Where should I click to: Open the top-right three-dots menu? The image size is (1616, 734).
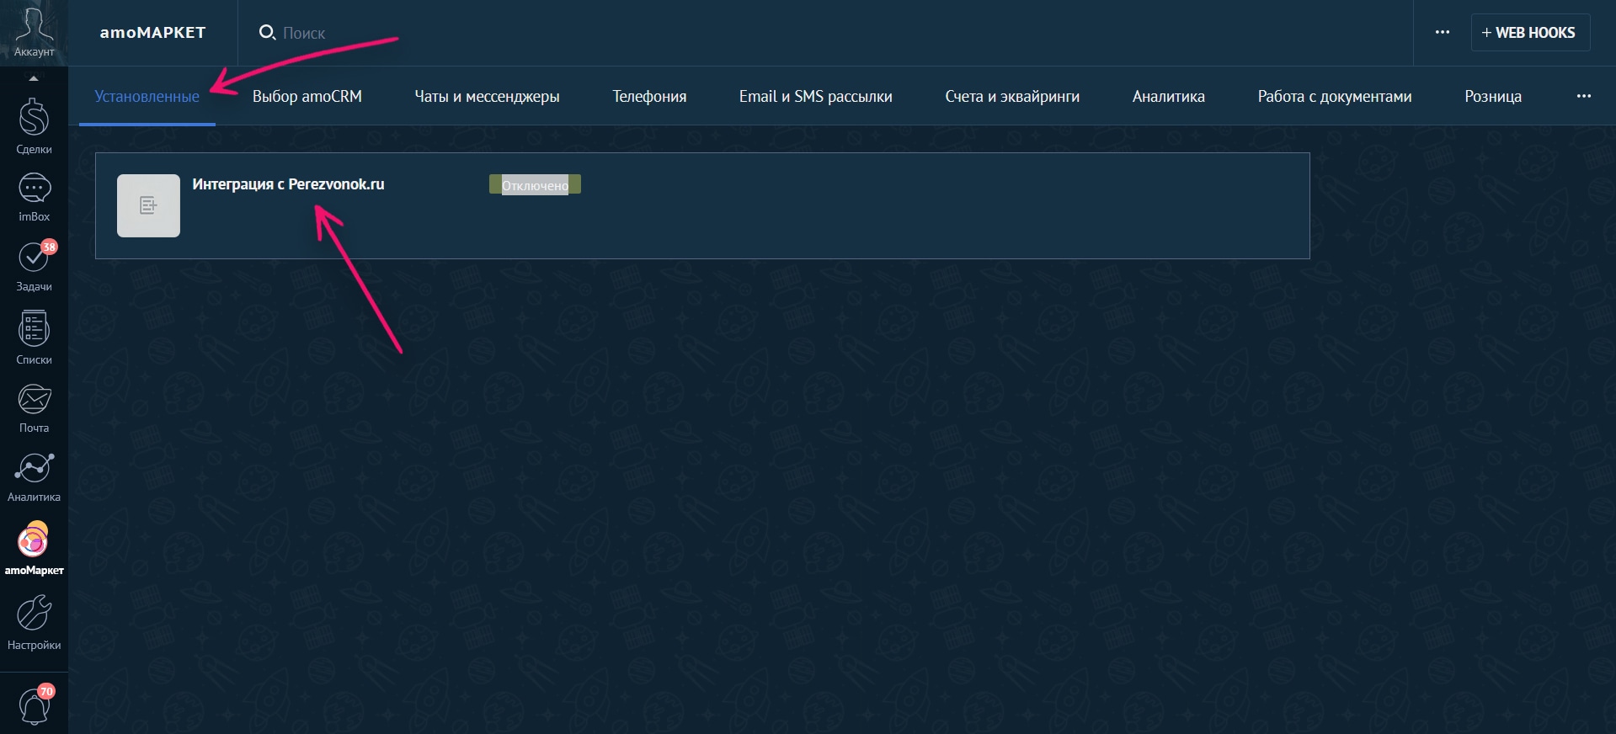(1442, 32)
